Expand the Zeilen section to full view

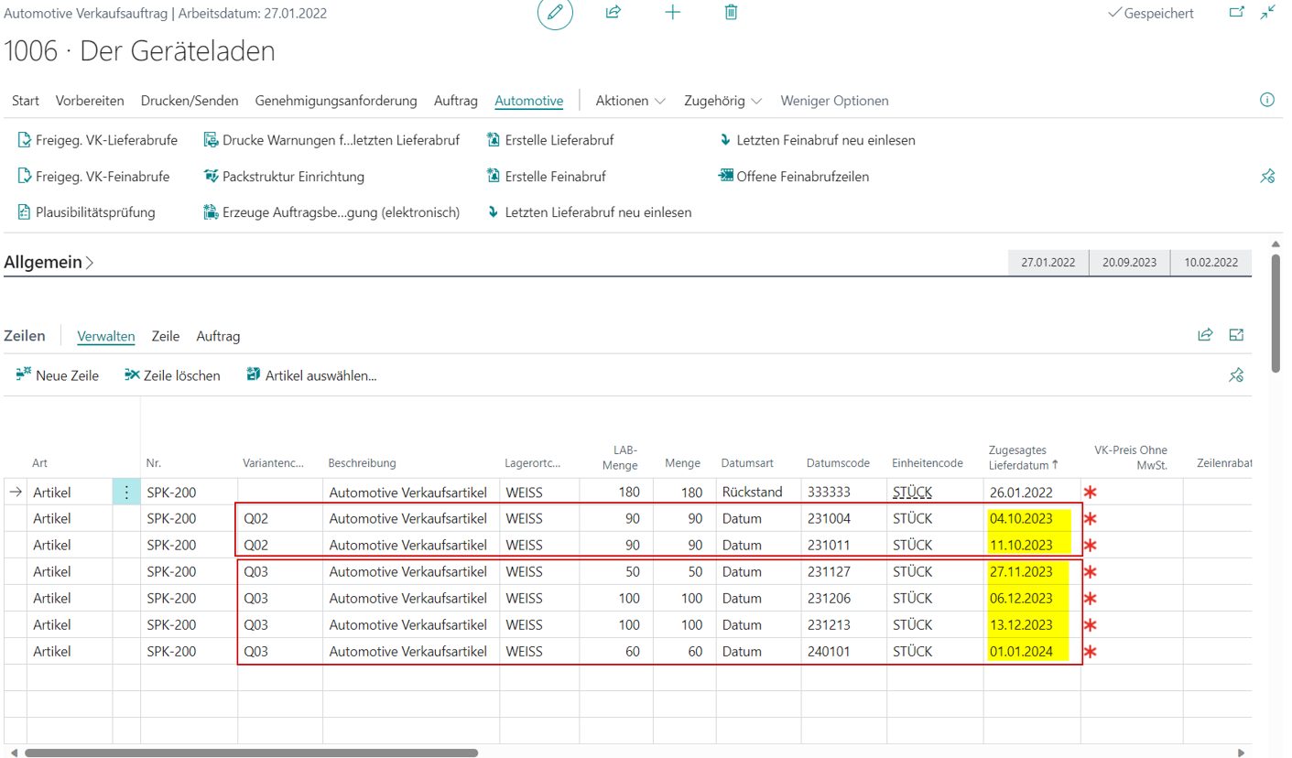tap(1236, 335)
